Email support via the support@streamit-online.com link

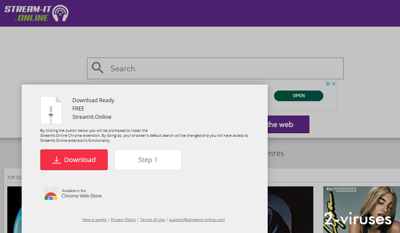(x=197, y=220)
